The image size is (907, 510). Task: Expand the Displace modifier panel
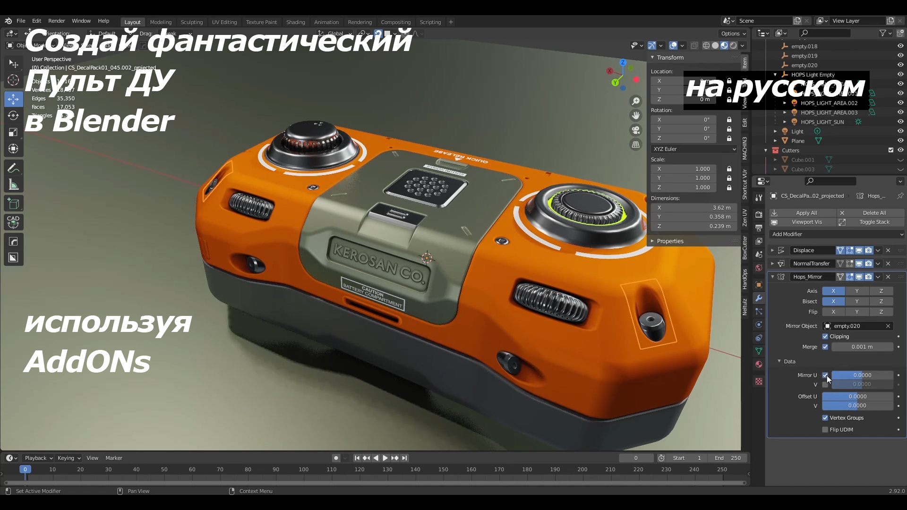coord(773,250)
